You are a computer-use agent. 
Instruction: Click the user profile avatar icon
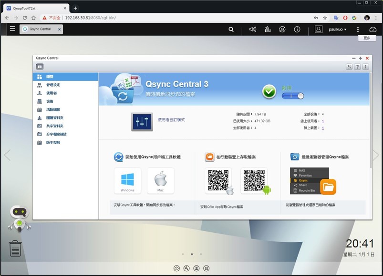tap(319, 29)
